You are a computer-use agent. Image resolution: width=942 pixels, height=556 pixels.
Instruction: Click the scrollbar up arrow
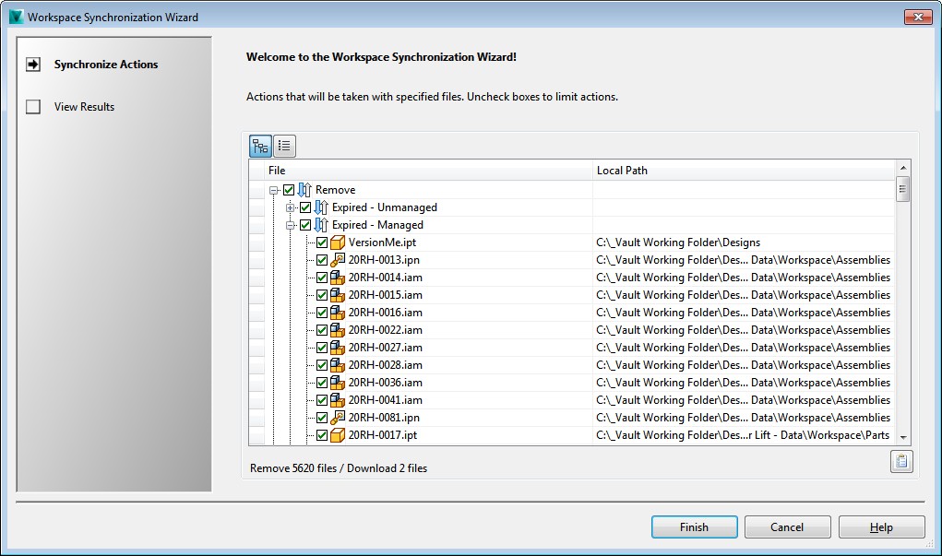(x=902, y=168)
